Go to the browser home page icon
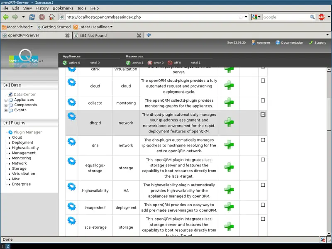 (51, 17)
